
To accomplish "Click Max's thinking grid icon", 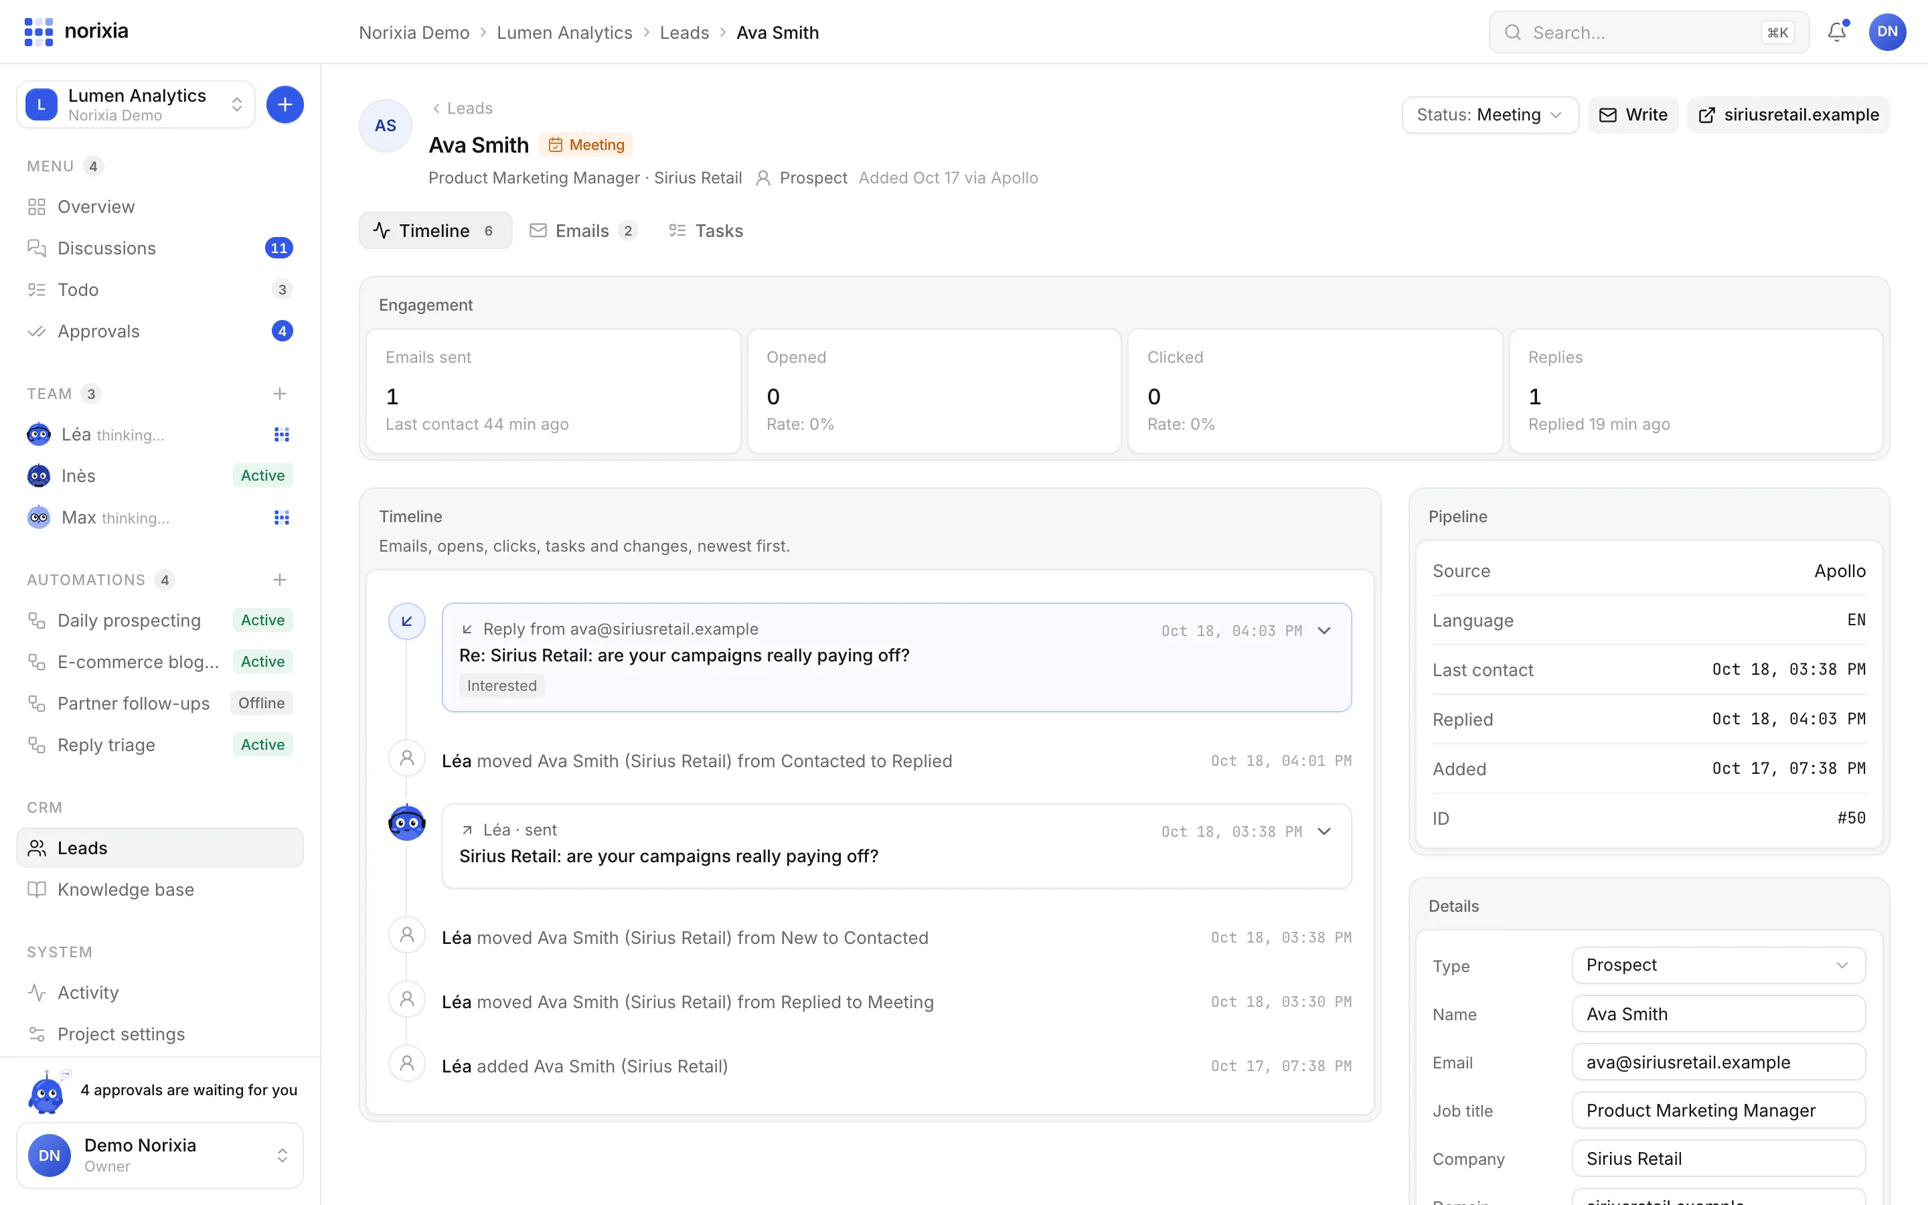I will point(281,517).
